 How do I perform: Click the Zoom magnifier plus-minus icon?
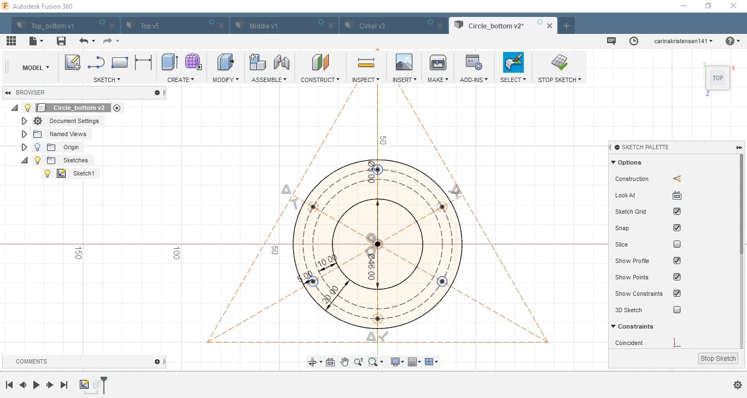(359, 362)
